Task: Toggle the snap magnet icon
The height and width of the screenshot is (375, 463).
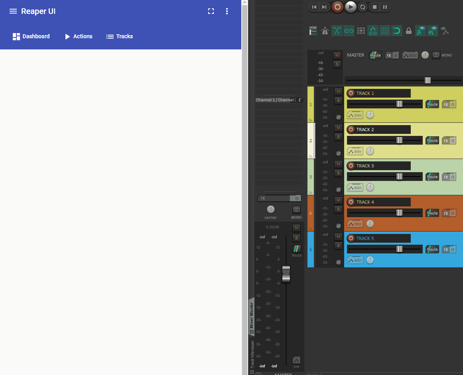Action: pos(396,31)
